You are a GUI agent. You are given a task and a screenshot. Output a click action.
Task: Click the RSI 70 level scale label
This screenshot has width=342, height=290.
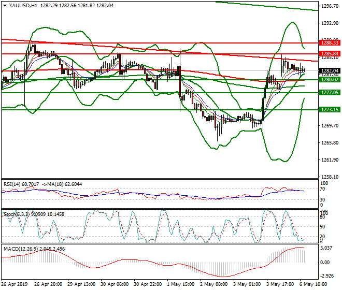click(322, 189)
